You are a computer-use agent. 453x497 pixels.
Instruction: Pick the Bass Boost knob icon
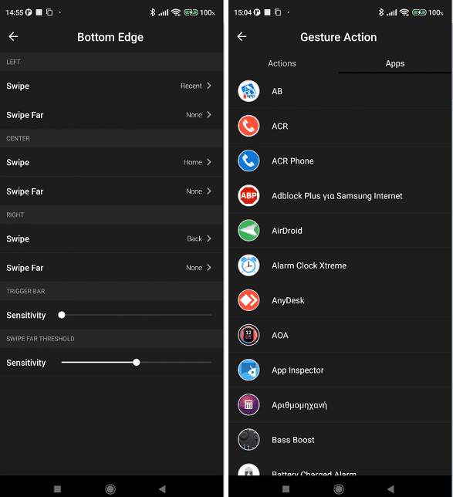248,440
